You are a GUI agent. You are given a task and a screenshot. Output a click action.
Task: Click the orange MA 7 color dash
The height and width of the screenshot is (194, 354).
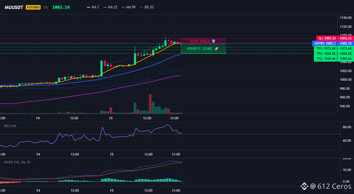[89, 7]
